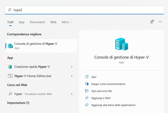Click the pin icon for Aggiungi a Start
This screenshot has height=113, width=168.
pos(87,98)
